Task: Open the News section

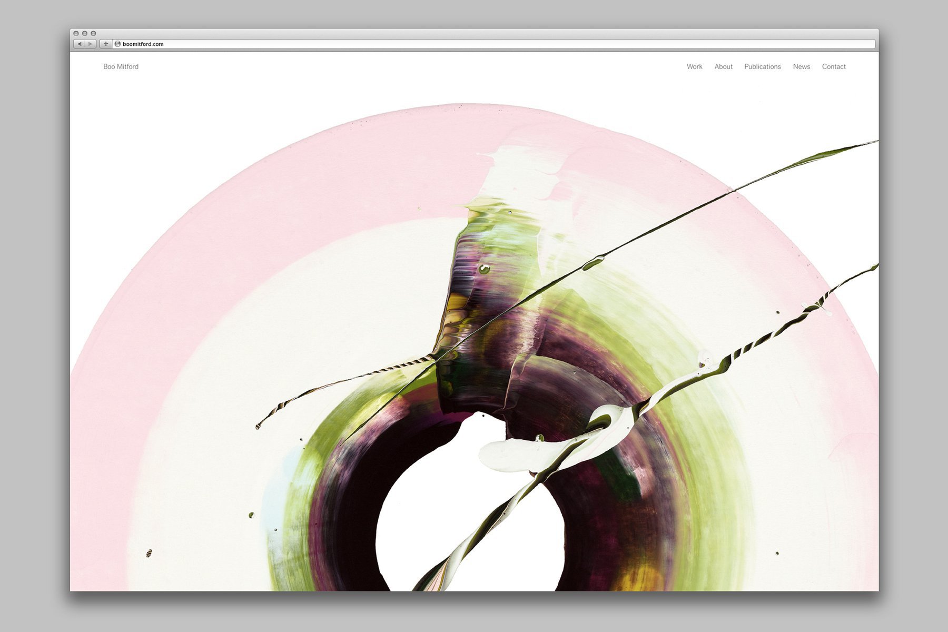Action: coord(801,66)
